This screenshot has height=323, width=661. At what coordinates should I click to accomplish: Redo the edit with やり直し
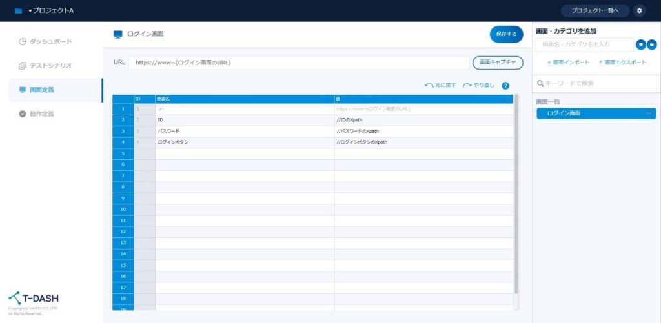(x=480, y=85)
